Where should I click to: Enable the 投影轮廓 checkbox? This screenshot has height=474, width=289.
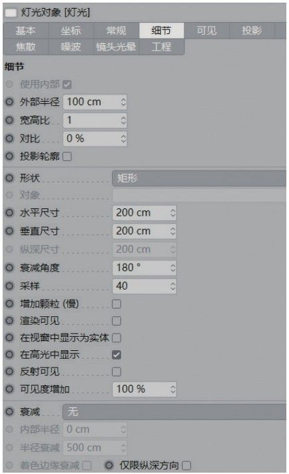point(67,156)
